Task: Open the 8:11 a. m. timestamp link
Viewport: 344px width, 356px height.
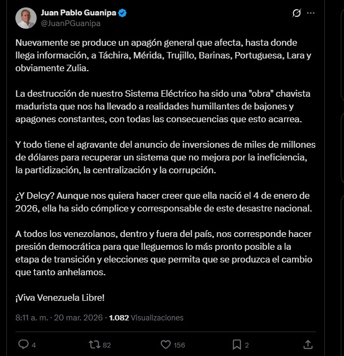Action: [31, 318]
